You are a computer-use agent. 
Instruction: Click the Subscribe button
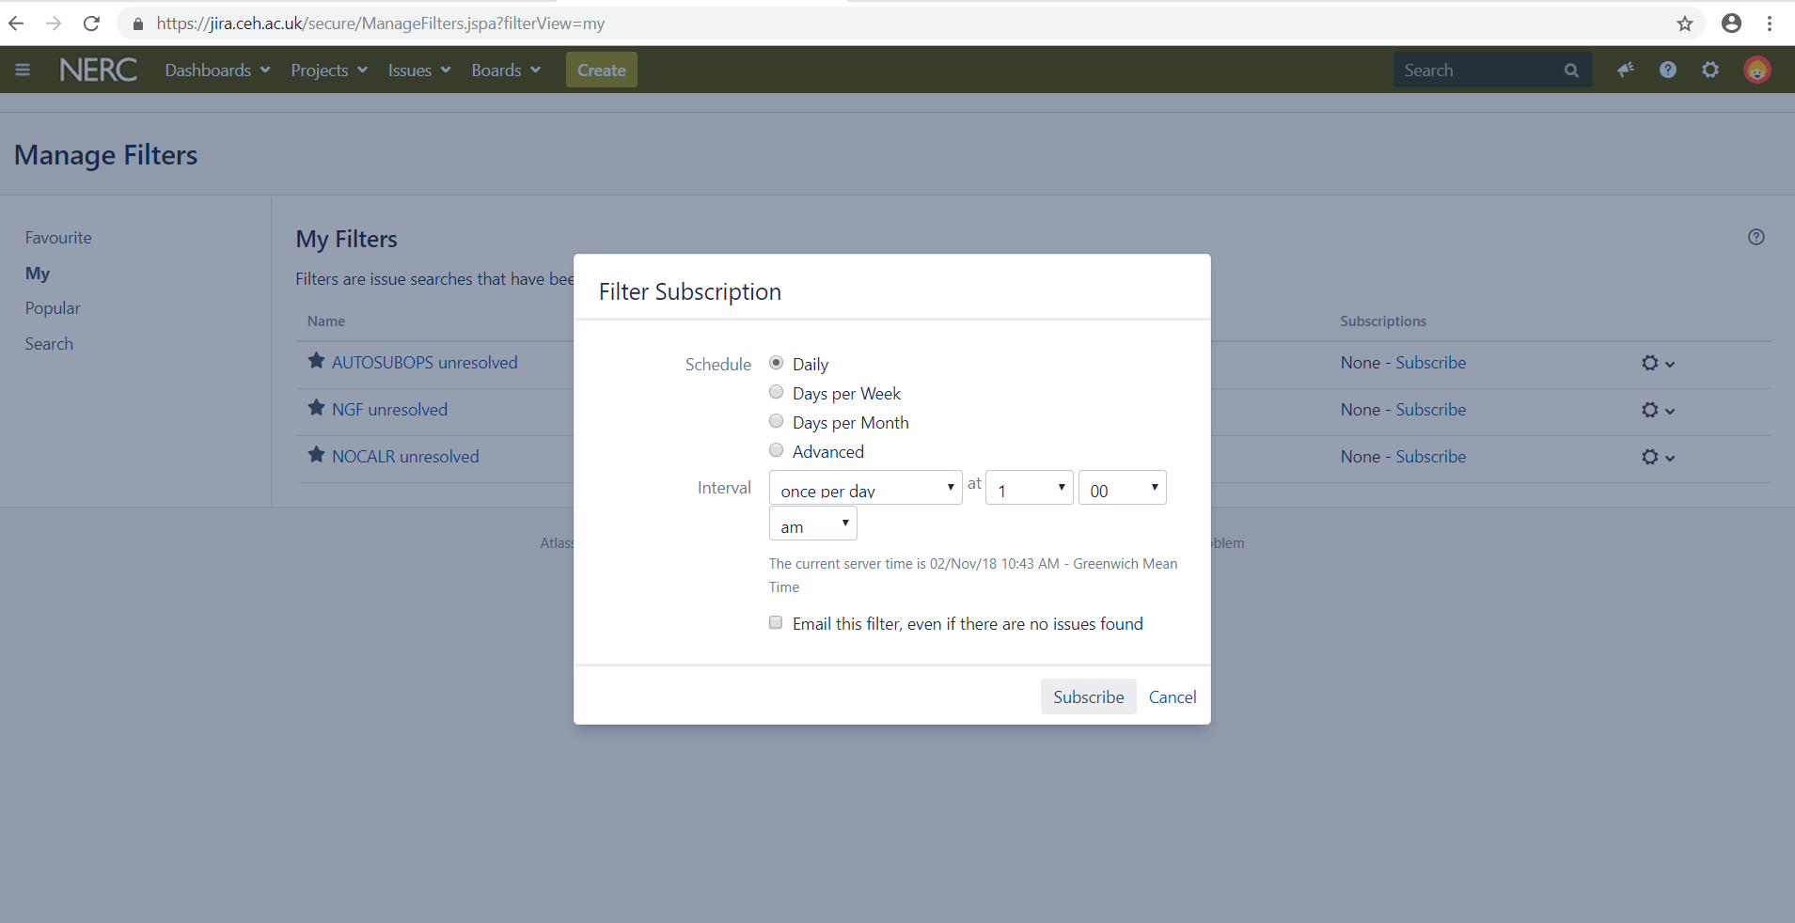(1087, 696)
